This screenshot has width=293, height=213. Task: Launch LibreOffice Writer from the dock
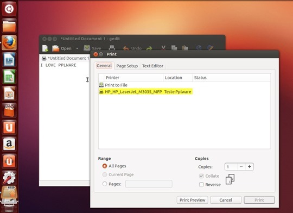pos(9,60)
